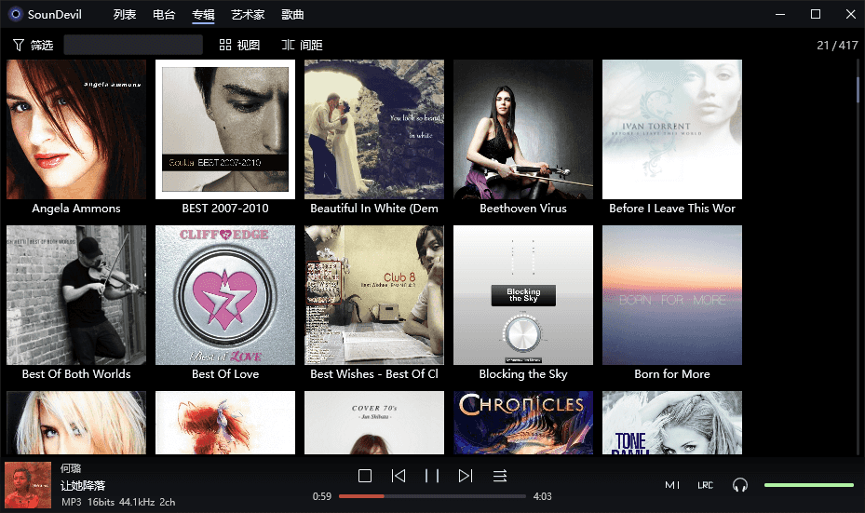865x513 pixels.
Task: Select the 专辑 tab
Action: click(x=203, y=15)
